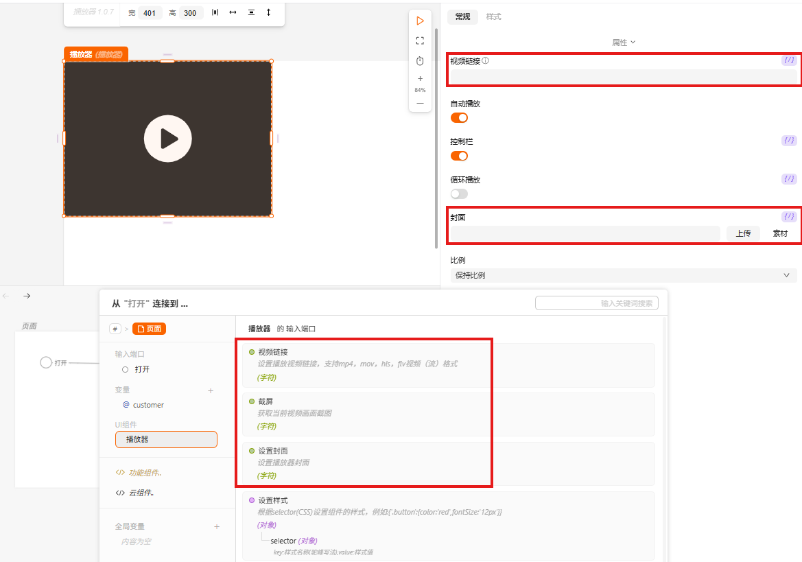Click the plus icon beside 变量
This screenshot has width=802, height=562.
coord(211,390)
